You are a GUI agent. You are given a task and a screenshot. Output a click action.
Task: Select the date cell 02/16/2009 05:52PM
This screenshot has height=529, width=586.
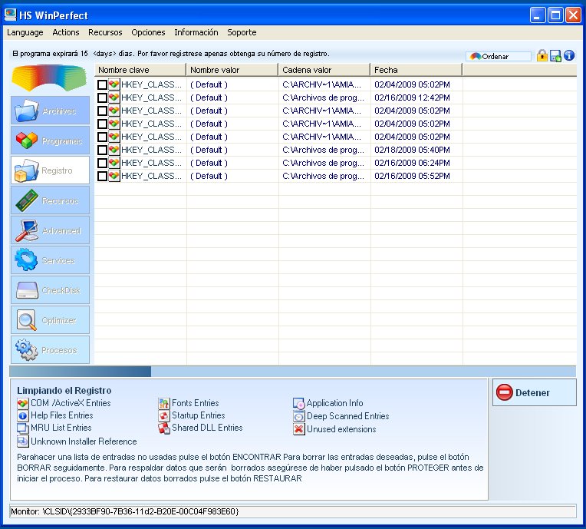click(x=412, y=177)
